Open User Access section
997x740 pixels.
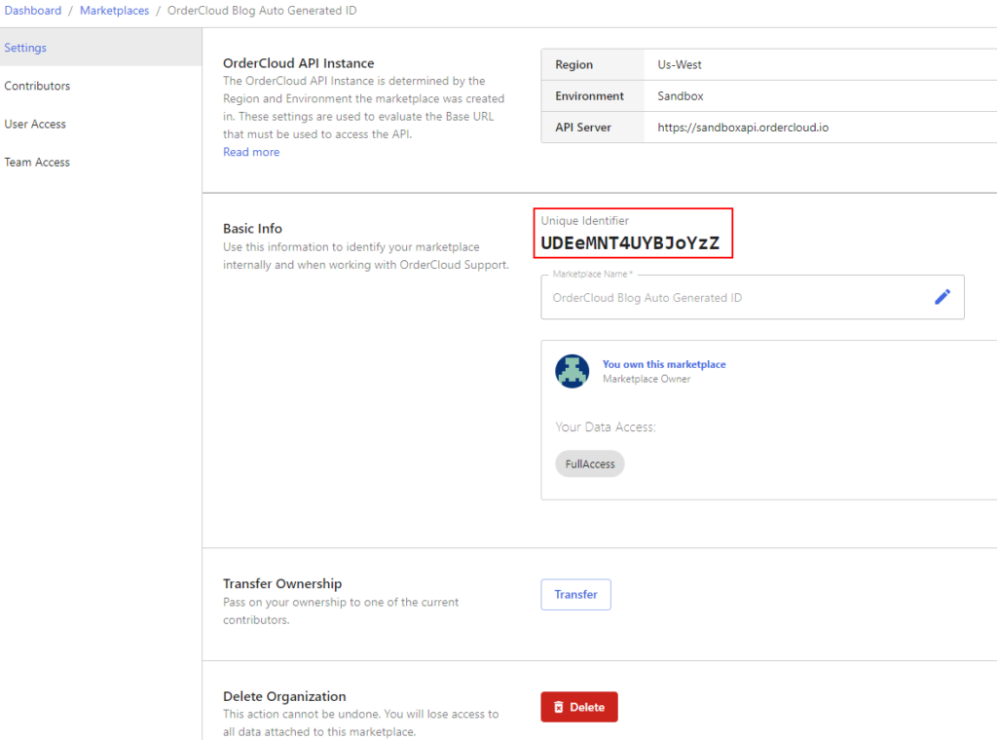pyautogui.click(x=35, y=124)
